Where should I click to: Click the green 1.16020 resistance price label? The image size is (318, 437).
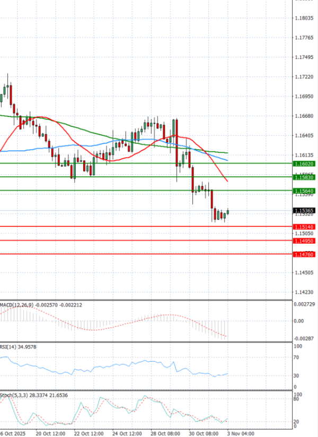304,164
